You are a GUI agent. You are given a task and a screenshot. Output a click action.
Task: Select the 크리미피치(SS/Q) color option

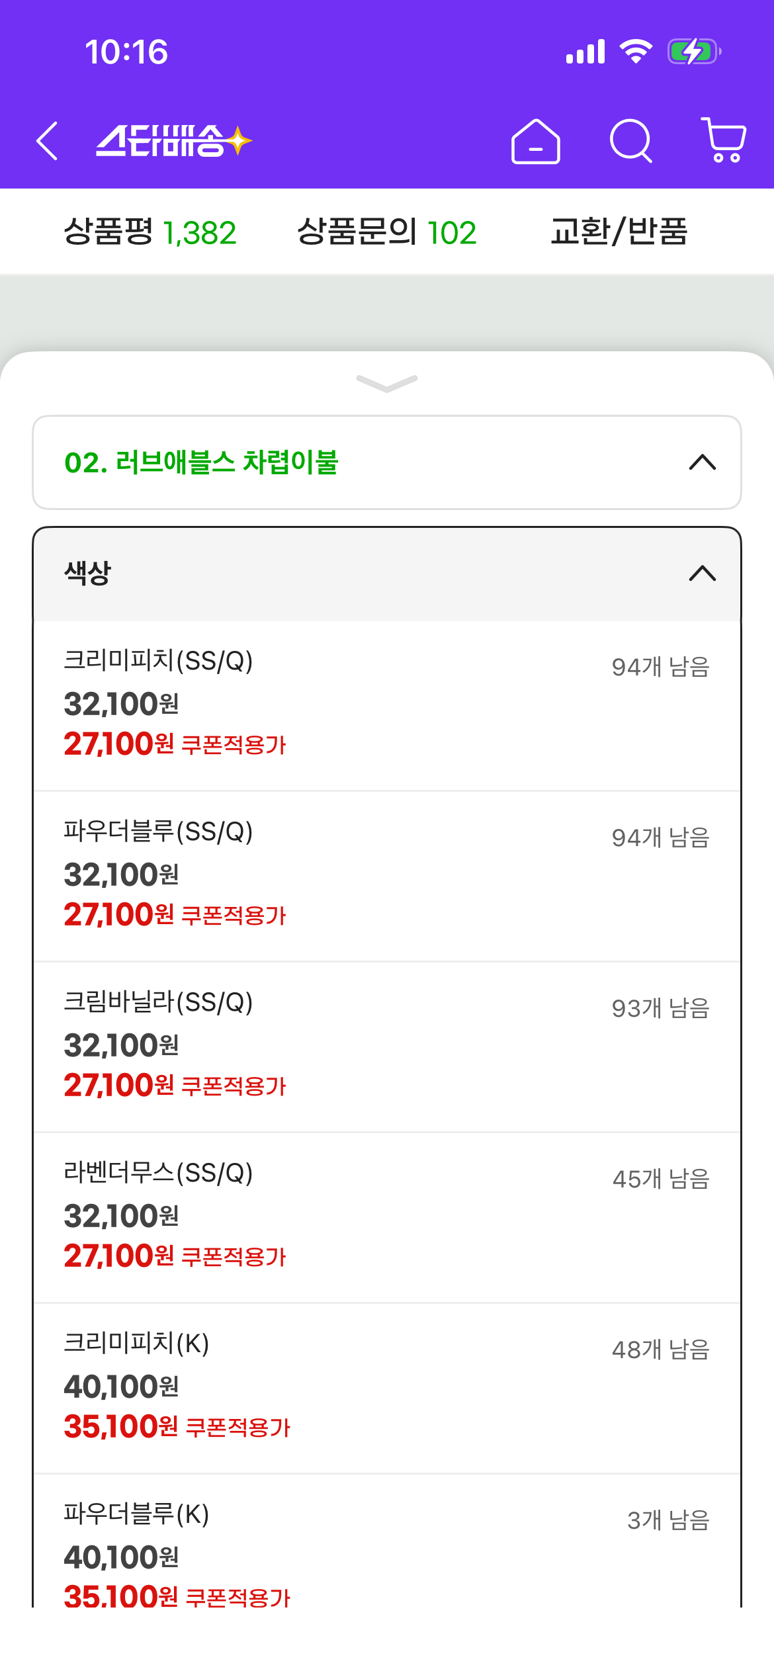387,705
